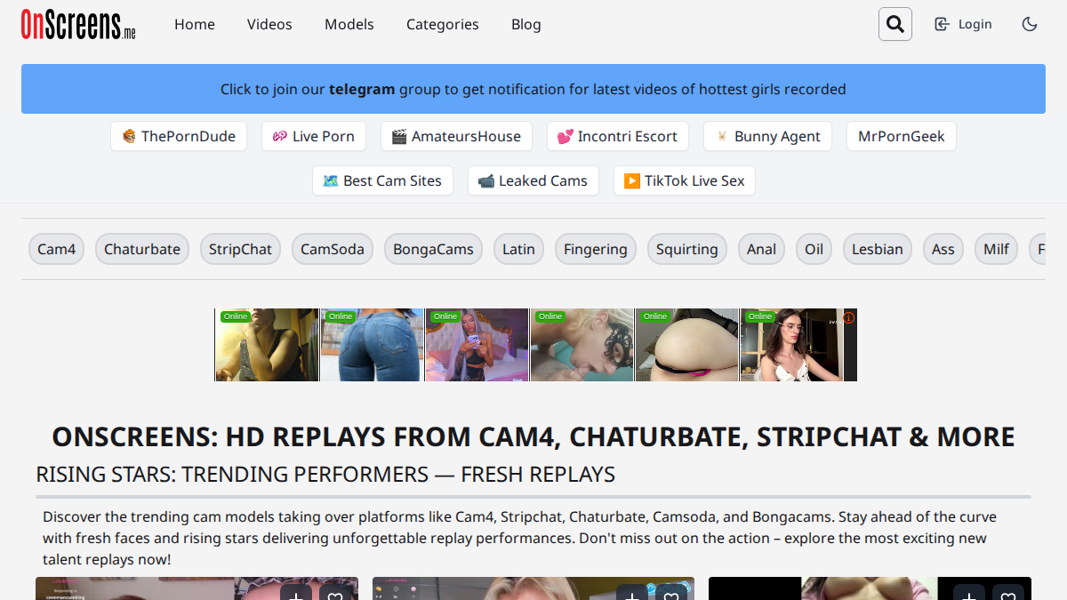This screenshot has height=600, width=1067.
Task: Open the ad thumbnail showing blue jeans
Action: coord(372,345)
